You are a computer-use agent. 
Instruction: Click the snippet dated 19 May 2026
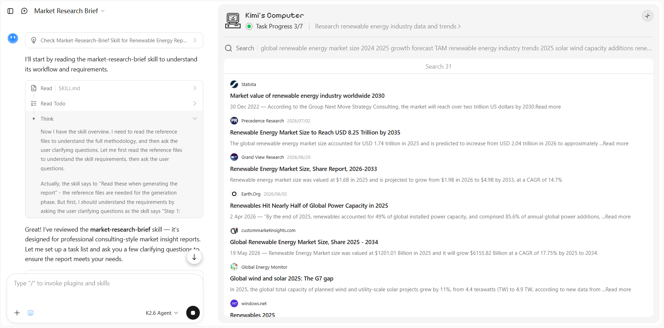coord(414,253)
